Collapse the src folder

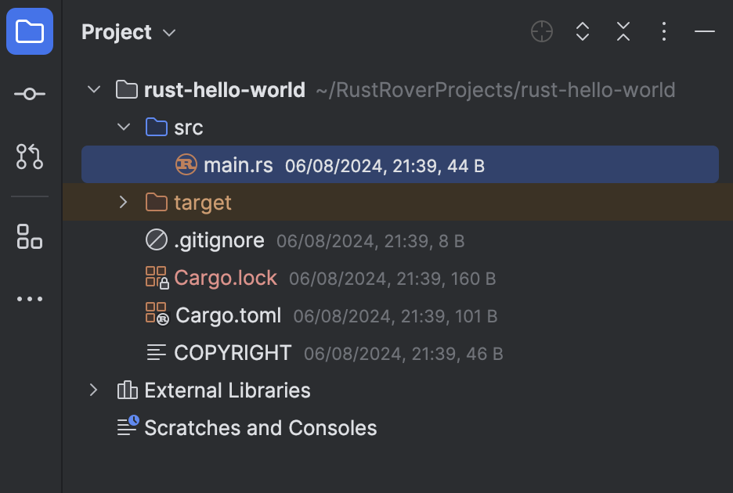pos(123,127)
